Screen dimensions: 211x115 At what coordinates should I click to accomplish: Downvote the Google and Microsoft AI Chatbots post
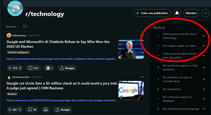point(20,68)
